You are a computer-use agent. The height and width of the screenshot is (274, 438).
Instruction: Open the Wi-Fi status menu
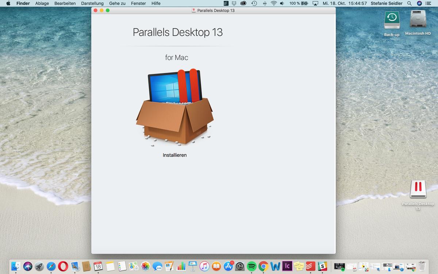274,3
